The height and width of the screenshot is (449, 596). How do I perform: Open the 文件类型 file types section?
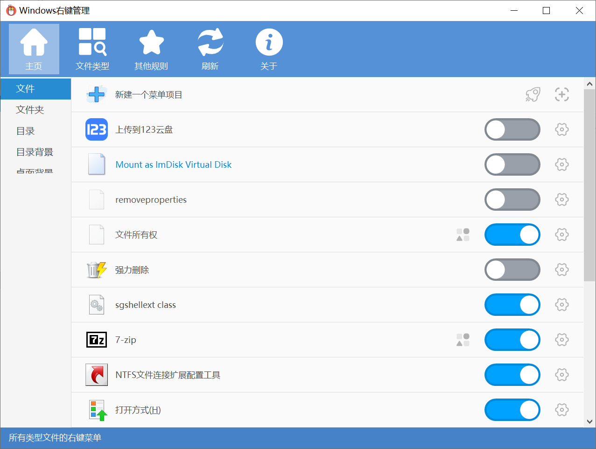(92, 49)
